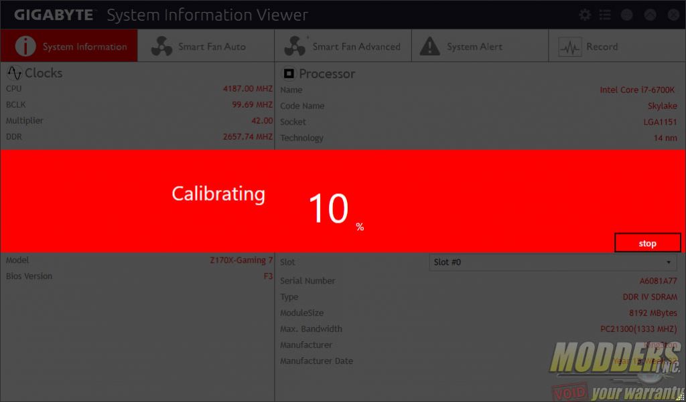Click the round icon beside the list icon
Viewport: 686px width, 402px height.
(x=626, y=15)
